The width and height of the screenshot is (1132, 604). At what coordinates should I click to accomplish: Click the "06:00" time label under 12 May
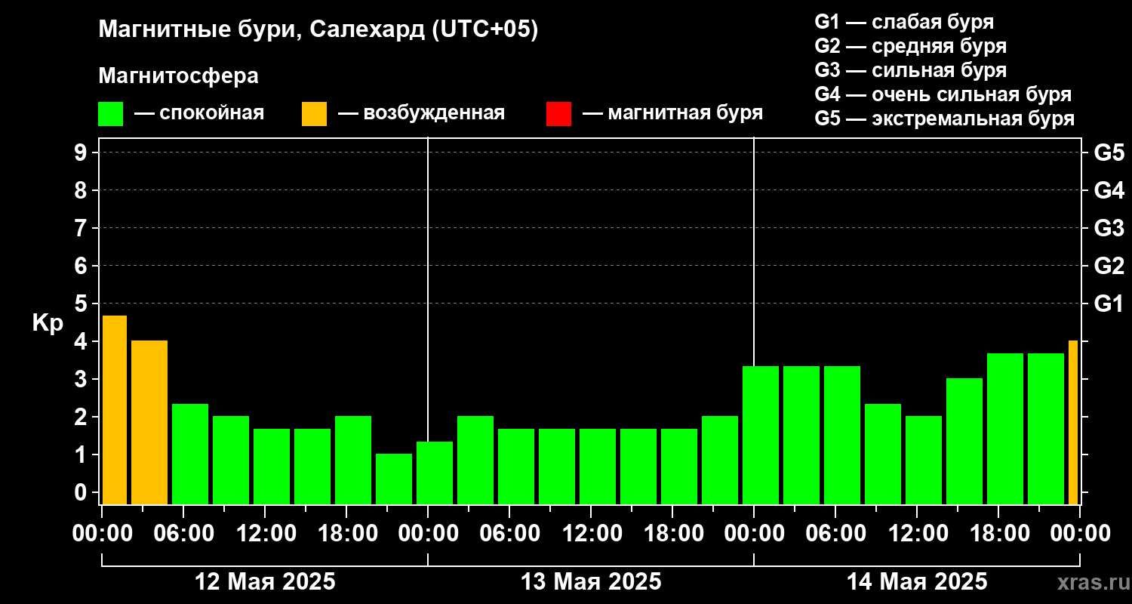(x=183, y=534)
